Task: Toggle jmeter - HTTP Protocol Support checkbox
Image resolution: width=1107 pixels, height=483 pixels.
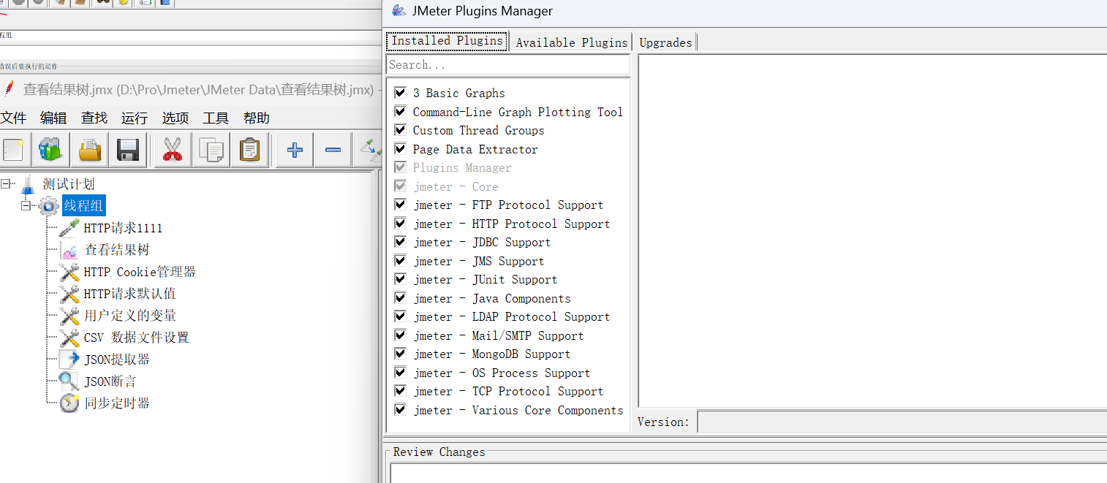Action: coord(400,223)
